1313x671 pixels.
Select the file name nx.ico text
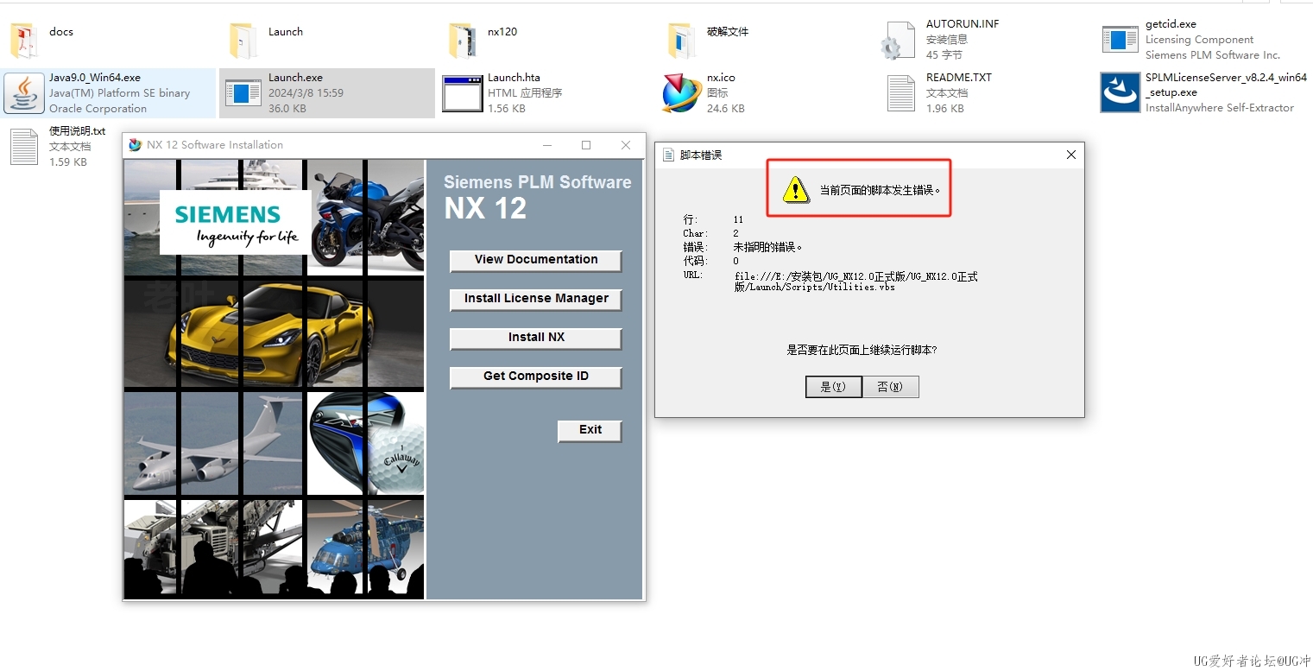click(x=721, y=78)
